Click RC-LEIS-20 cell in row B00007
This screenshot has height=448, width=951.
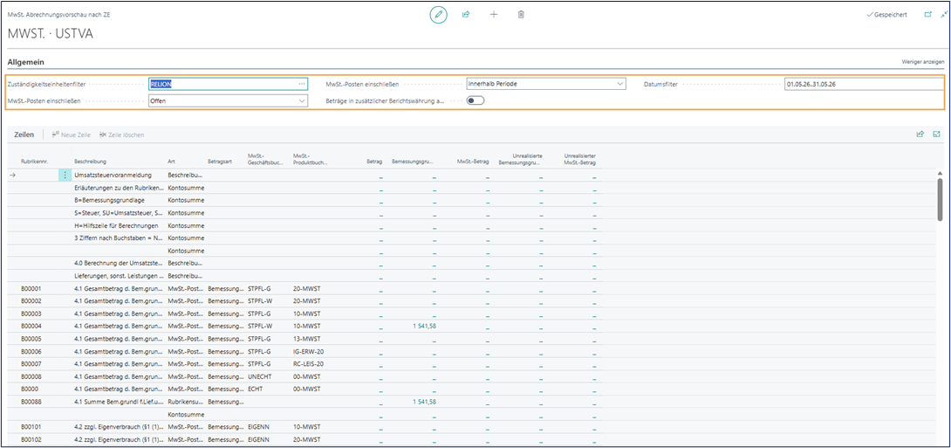[x=307, y=364]
